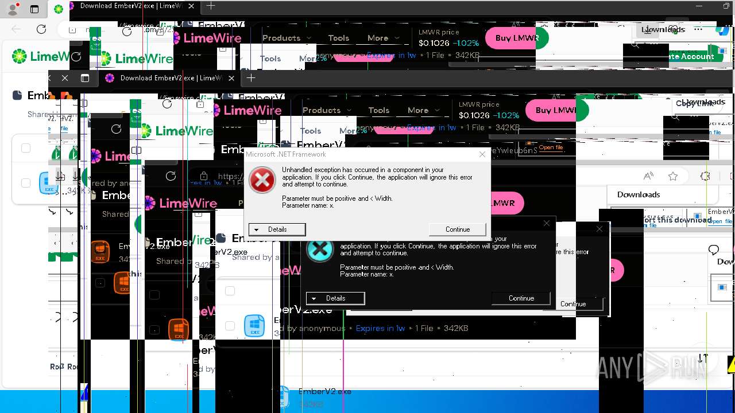This screenshot has width=735, height=413.
Task: Add page to favorites with star icon
Action: (x=673, y=176)
